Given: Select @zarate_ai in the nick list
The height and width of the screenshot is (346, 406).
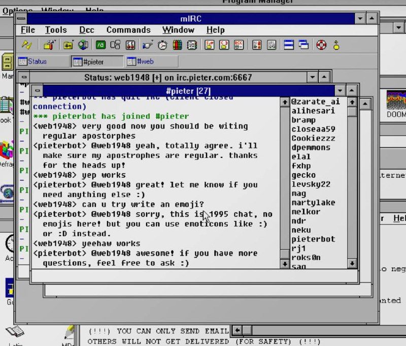Looking at the screenshot, I should (316, 102).
